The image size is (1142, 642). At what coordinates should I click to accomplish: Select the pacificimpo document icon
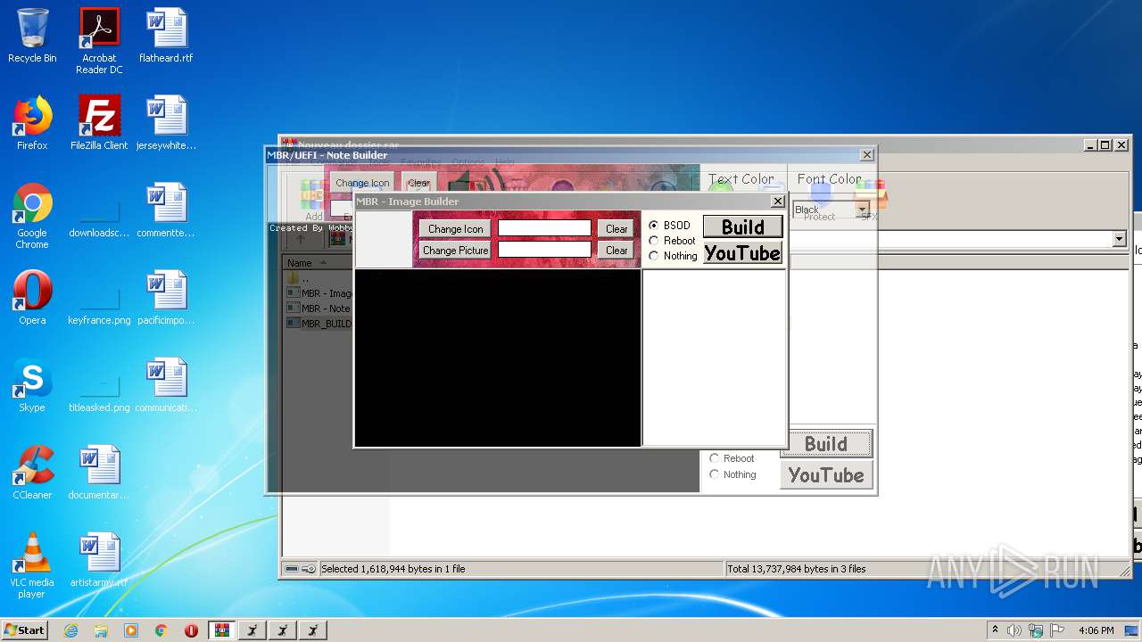point(166,298)
